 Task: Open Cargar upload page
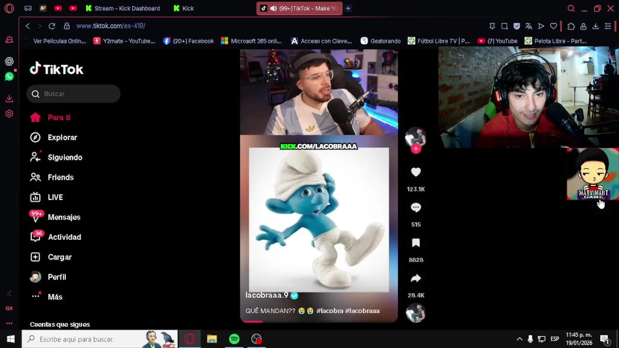pyautogui.click(x=50, y=257)
